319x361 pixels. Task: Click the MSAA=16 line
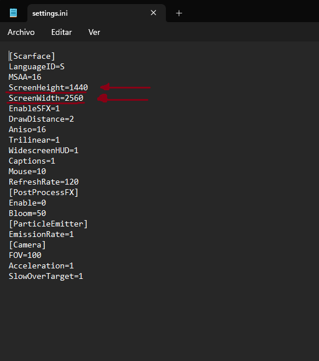coord(25,77)
